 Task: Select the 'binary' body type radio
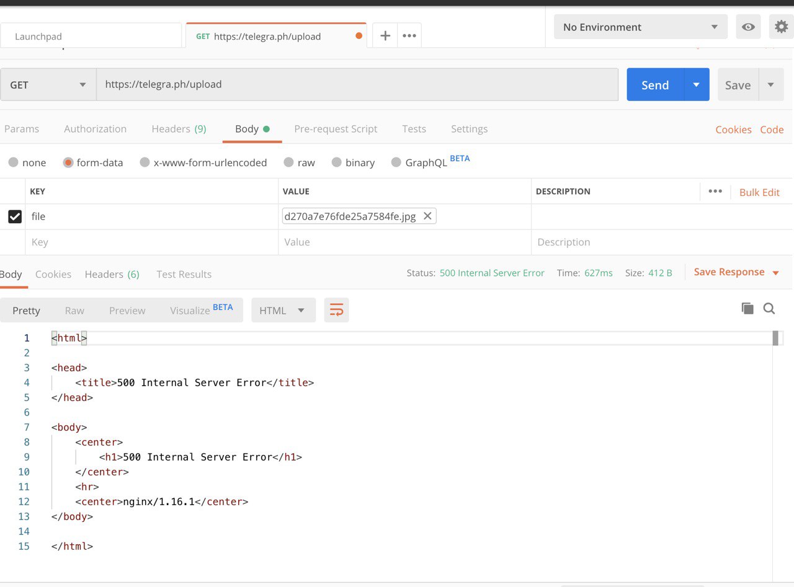pyautogui.click(x=336, y=162)
